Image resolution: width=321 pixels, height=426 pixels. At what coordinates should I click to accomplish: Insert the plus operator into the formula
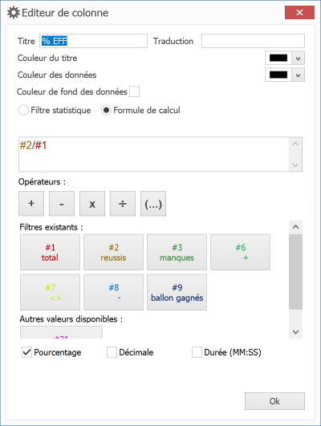pos(31,204)
